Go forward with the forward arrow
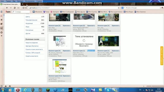The height and width of the screenshot is (92, 164). coord(11,8)
